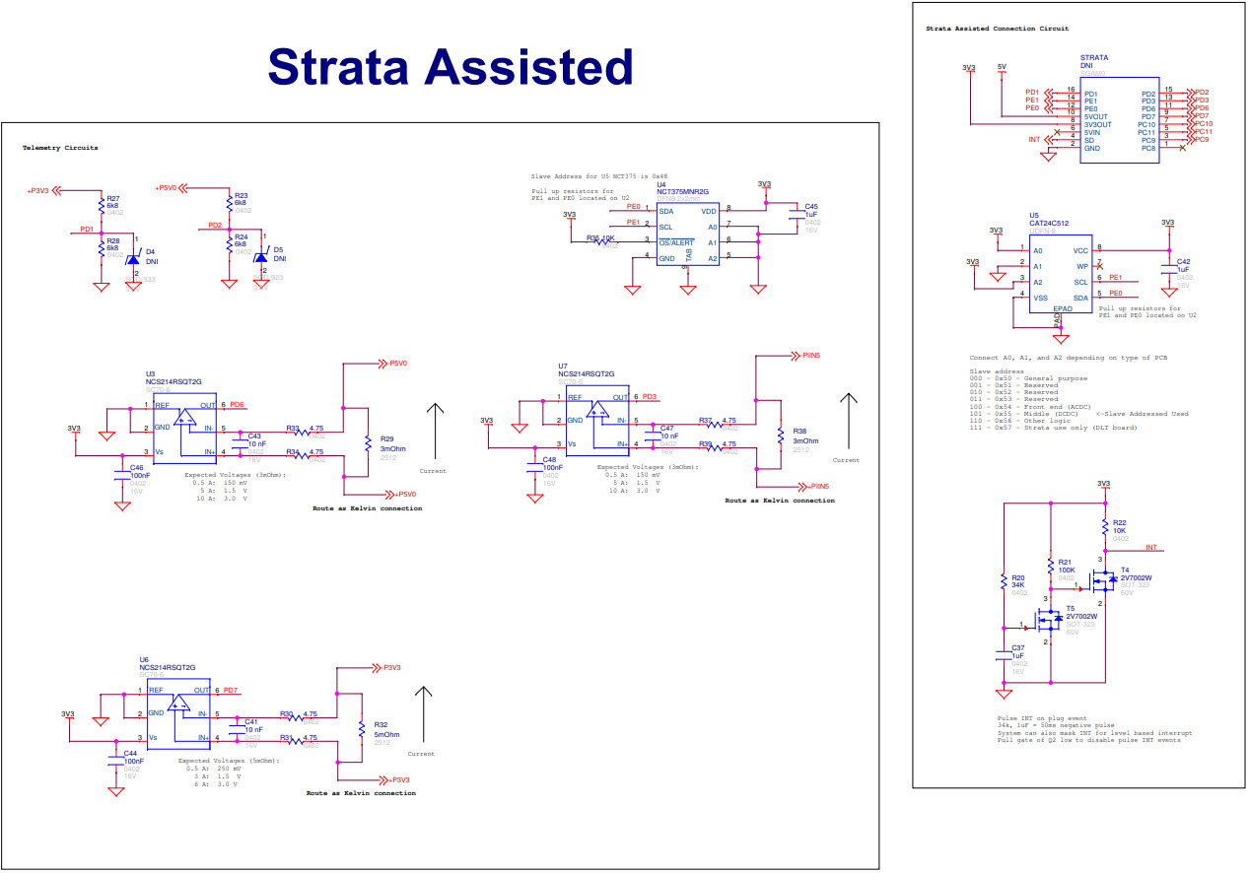The width and height of the screenshot is (1249, 873).
Task: Click the Strata Assisted title text
Action: click(449, 67)
